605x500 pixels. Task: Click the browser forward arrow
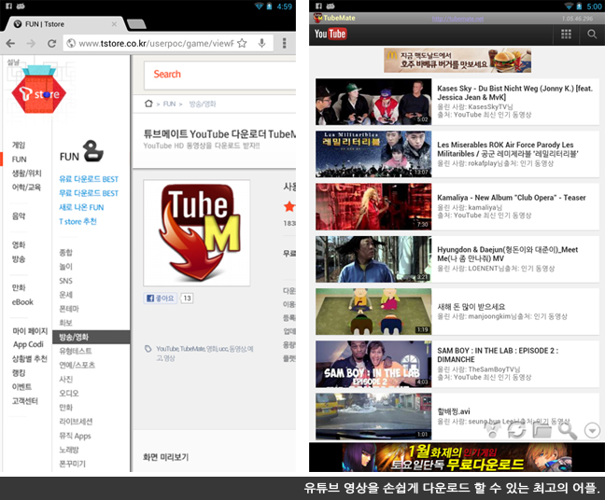click(31, 43)
